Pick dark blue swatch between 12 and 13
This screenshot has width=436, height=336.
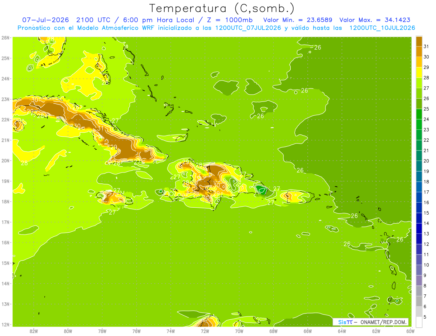(x=419, y=238)
